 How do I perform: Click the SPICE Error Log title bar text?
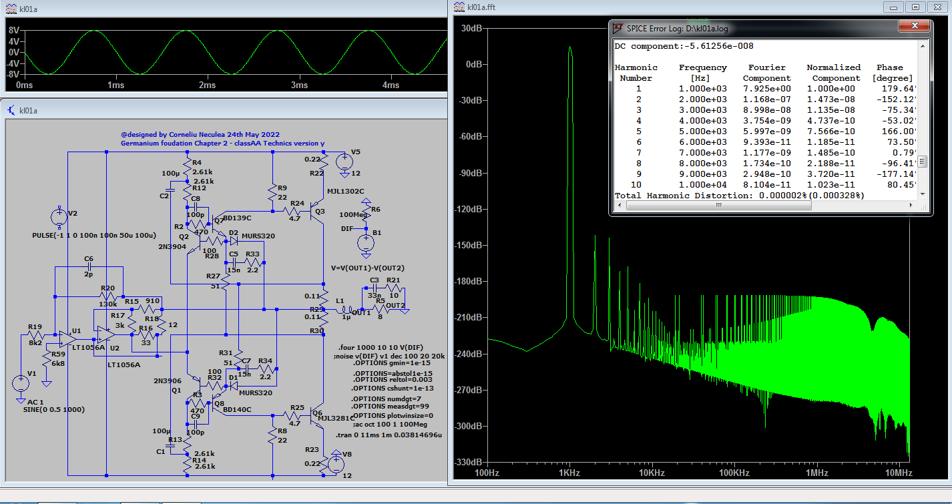pyautogui.click(x=678, y=29)
